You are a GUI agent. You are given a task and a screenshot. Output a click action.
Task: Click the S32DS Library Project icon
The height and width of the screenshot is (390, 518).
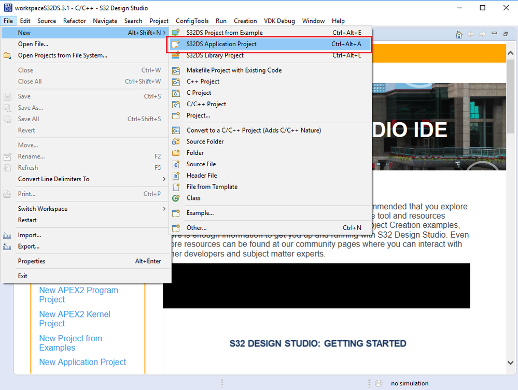176,55
